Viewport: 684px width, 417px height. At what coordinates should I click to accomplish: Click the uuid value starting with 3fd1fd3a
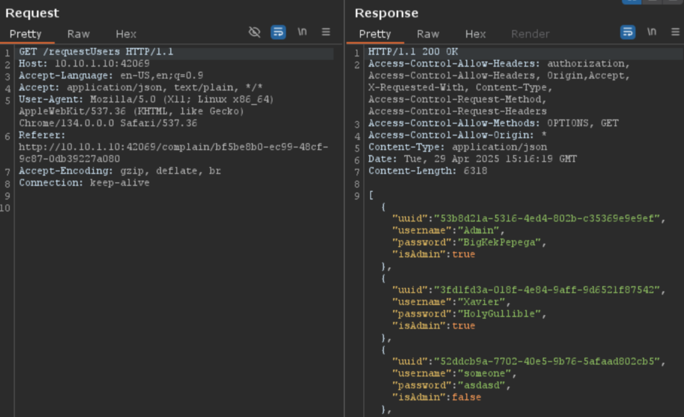pos(547,290)
